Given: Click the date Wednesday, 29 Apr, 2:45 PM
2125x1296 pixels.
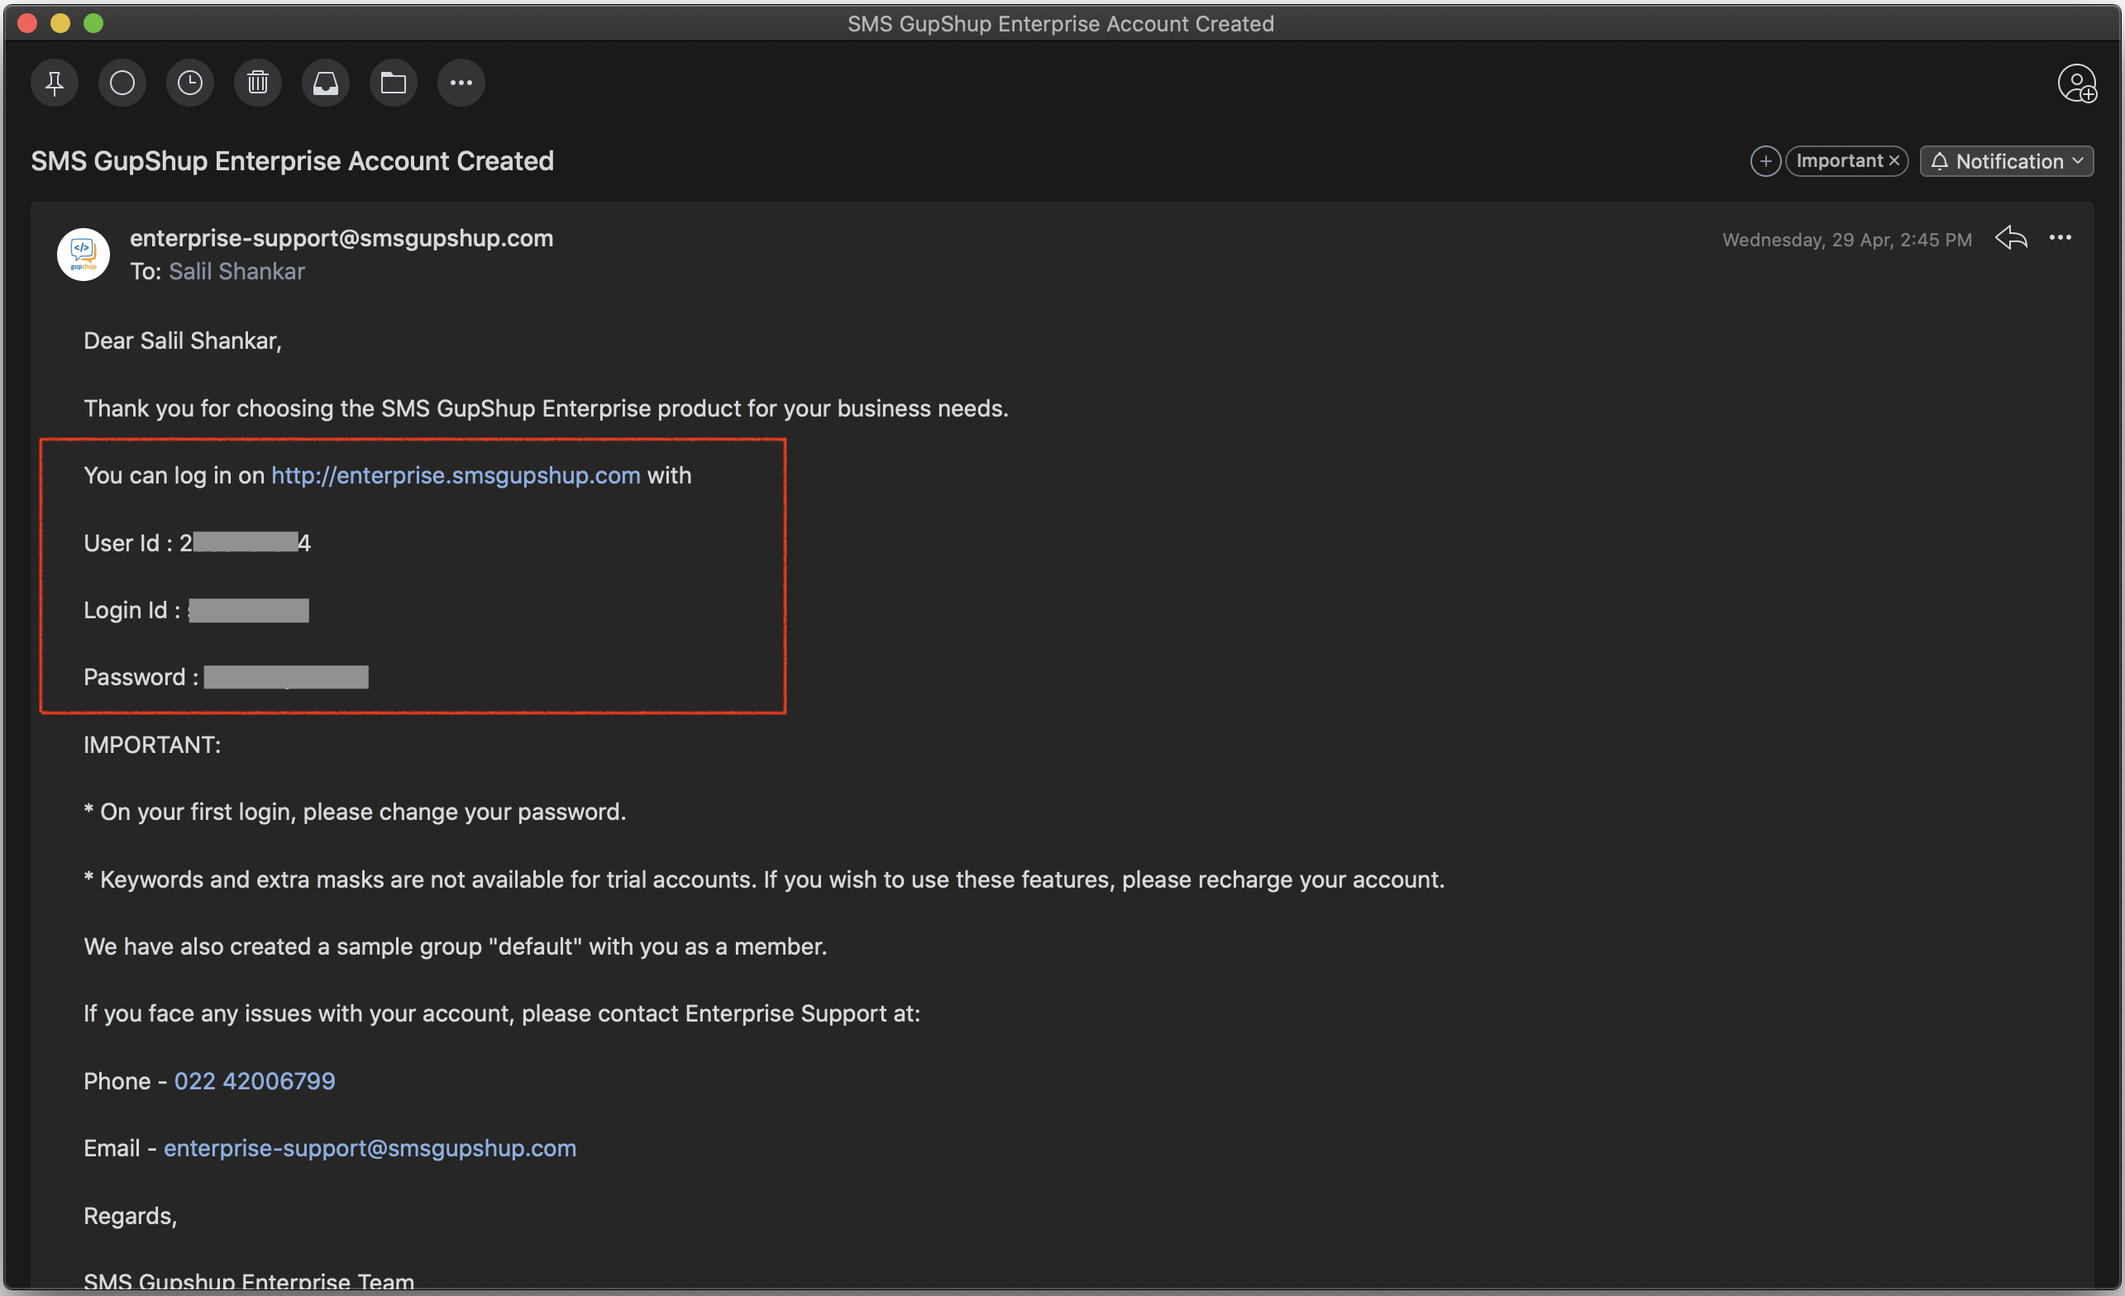Looking at the screenshot, I should point(1847,240).
